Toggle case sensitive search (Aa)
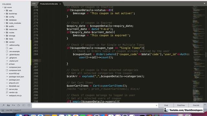207x116 pixels. (x=8, y=105)
